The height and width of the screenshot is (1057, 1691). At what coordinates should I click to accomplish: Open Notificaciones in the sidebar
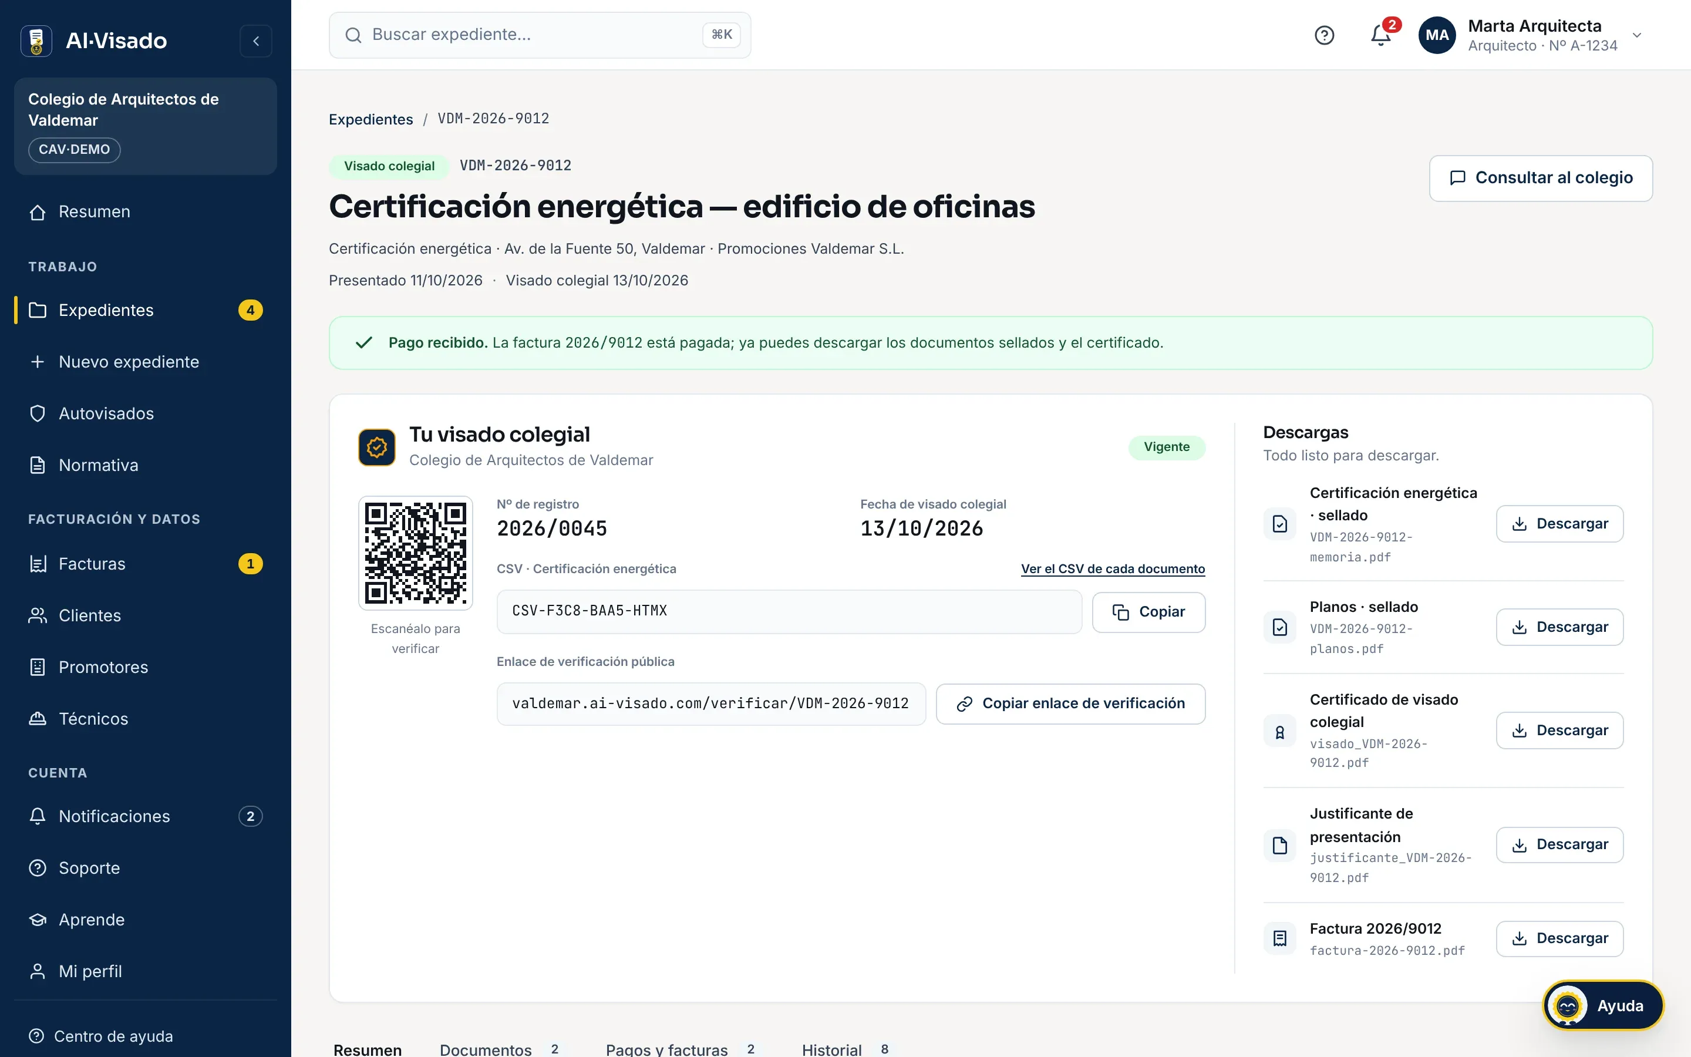(146, 816)
